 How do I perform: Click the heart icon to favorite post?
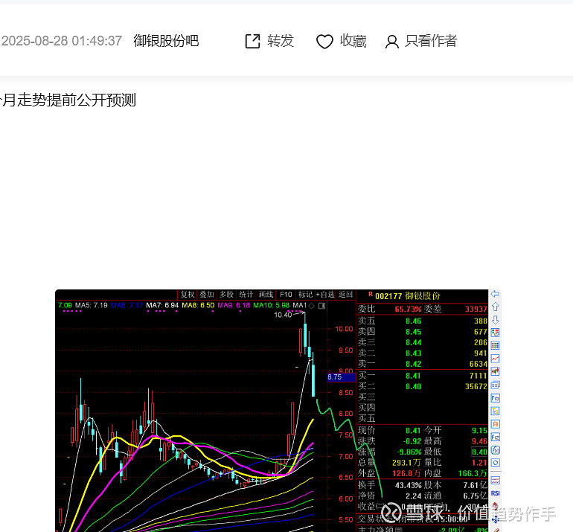[x=324, y=41]
